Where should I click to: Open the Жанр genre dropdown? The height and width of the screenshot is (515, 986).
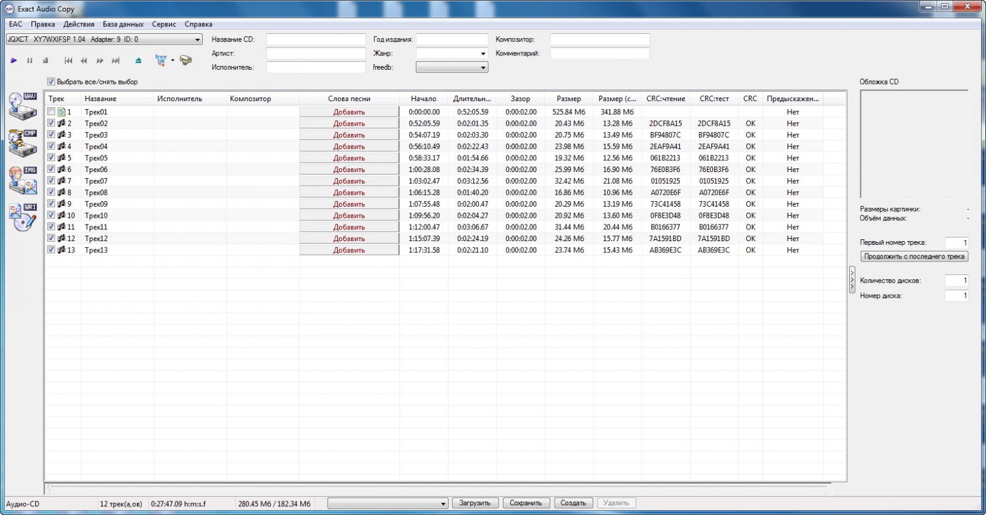(483, 54)
